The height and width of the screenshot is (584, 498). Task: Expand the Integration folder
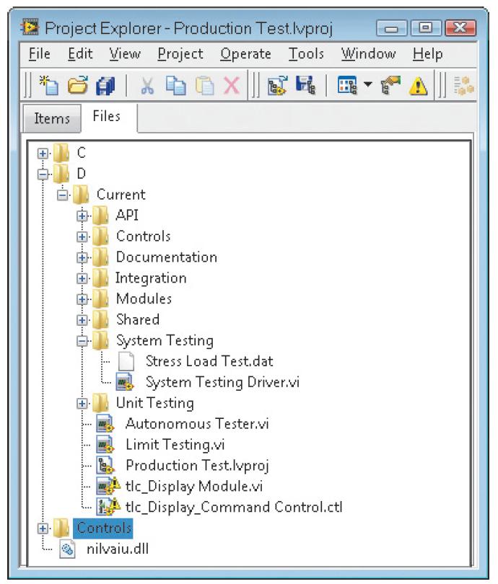click(82, 278)
